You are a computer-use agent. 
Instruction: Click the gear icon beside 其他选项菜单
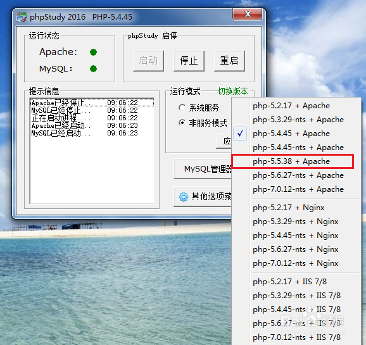pos(184,197)
